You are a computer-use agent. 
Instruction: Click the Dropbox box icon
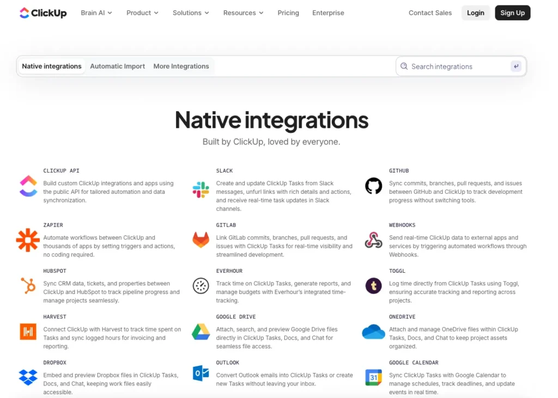tap(28, 377)
